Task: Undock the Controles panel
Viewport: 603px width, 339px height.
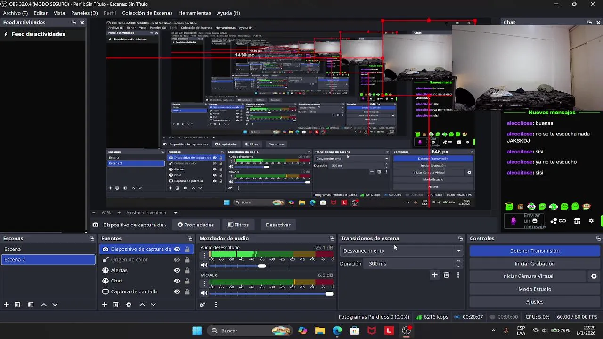Action: click(598, 239)
